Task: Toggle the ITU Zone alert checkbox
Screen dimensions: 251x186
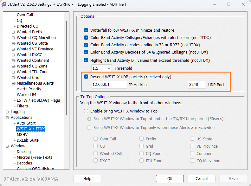Action: (x=142, y=161)
